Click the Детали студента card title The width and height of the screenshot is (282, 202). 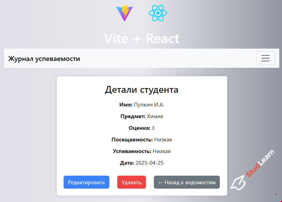(x=142, y=90)
